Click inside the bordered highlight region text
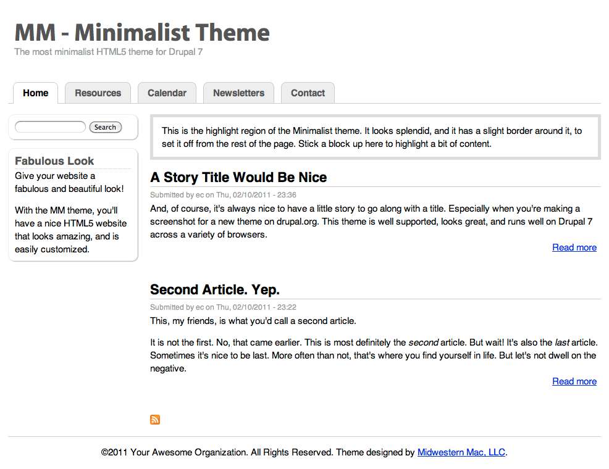This screenshot has width=609, height=469. pyautogui.click(x=371, y=138)
